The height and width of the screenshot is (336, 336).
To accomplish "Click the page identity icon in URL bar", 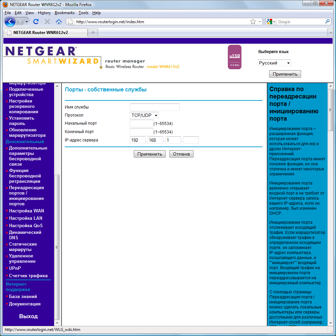I will click(x=70, y=22).
